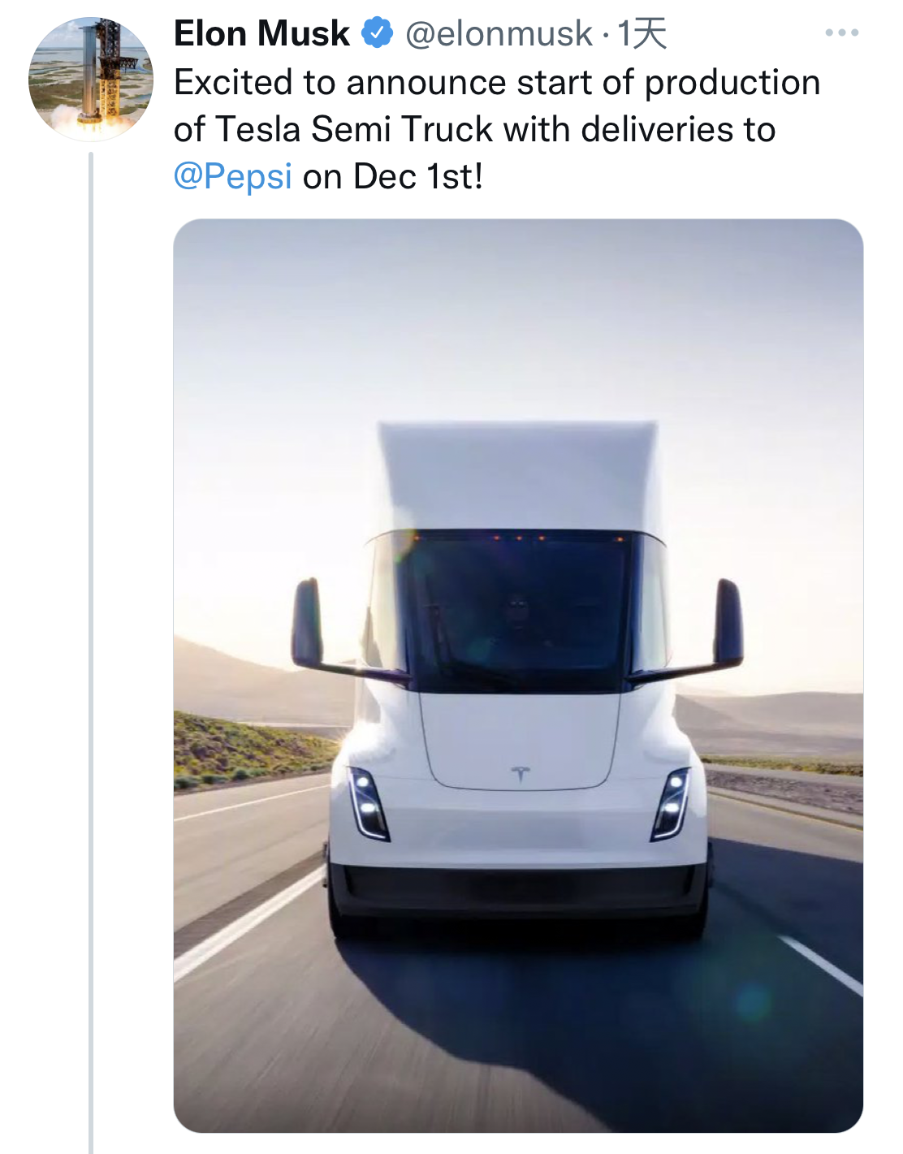Screen dimensions: 903x1154
Task: Click the truck headlight on the photo's left
Action: click(366, 802)
